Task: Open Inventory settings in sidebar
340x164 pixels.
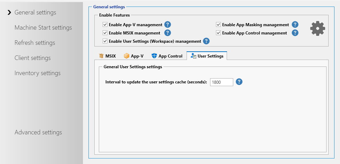Action: (x=38, y=73)
